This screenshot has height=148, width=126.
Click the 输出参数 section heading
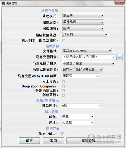[x=52, y=46]
